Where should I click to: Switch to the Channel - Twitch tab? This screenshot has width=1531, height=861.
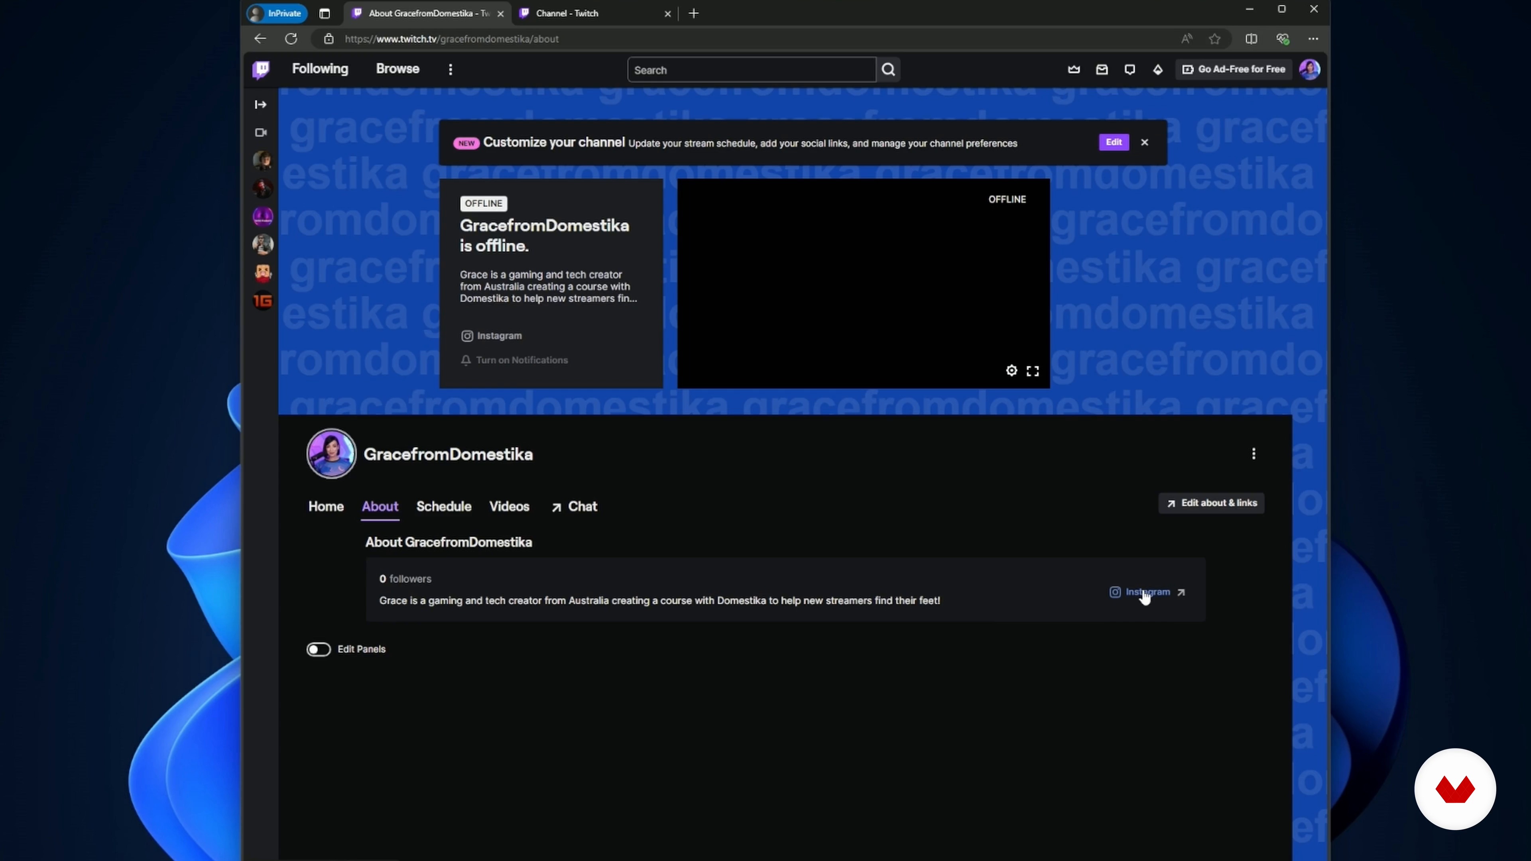[x=594, y=13]
